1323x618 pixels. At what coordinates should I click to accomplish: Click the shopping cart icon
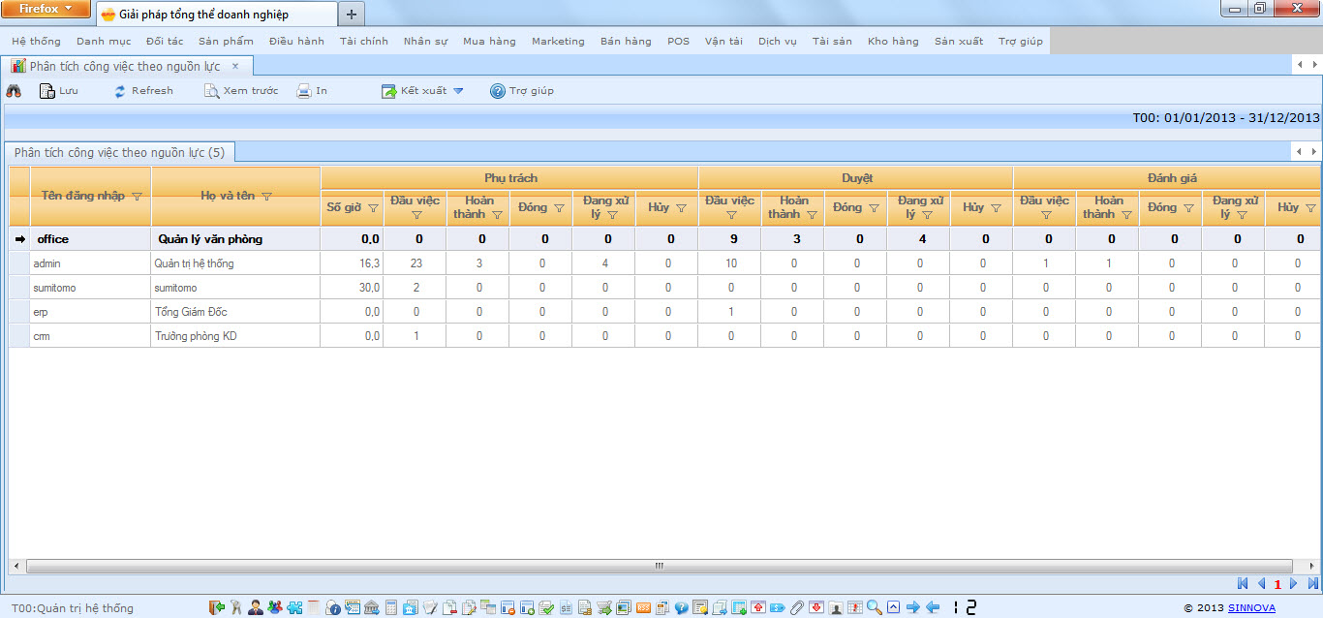click(604, 607)
